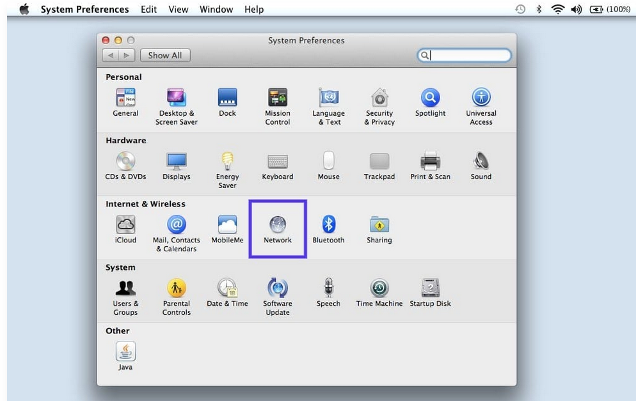Open Print & Scan preferences
Screen dimensions: 636x401
[x=431, y=166]
